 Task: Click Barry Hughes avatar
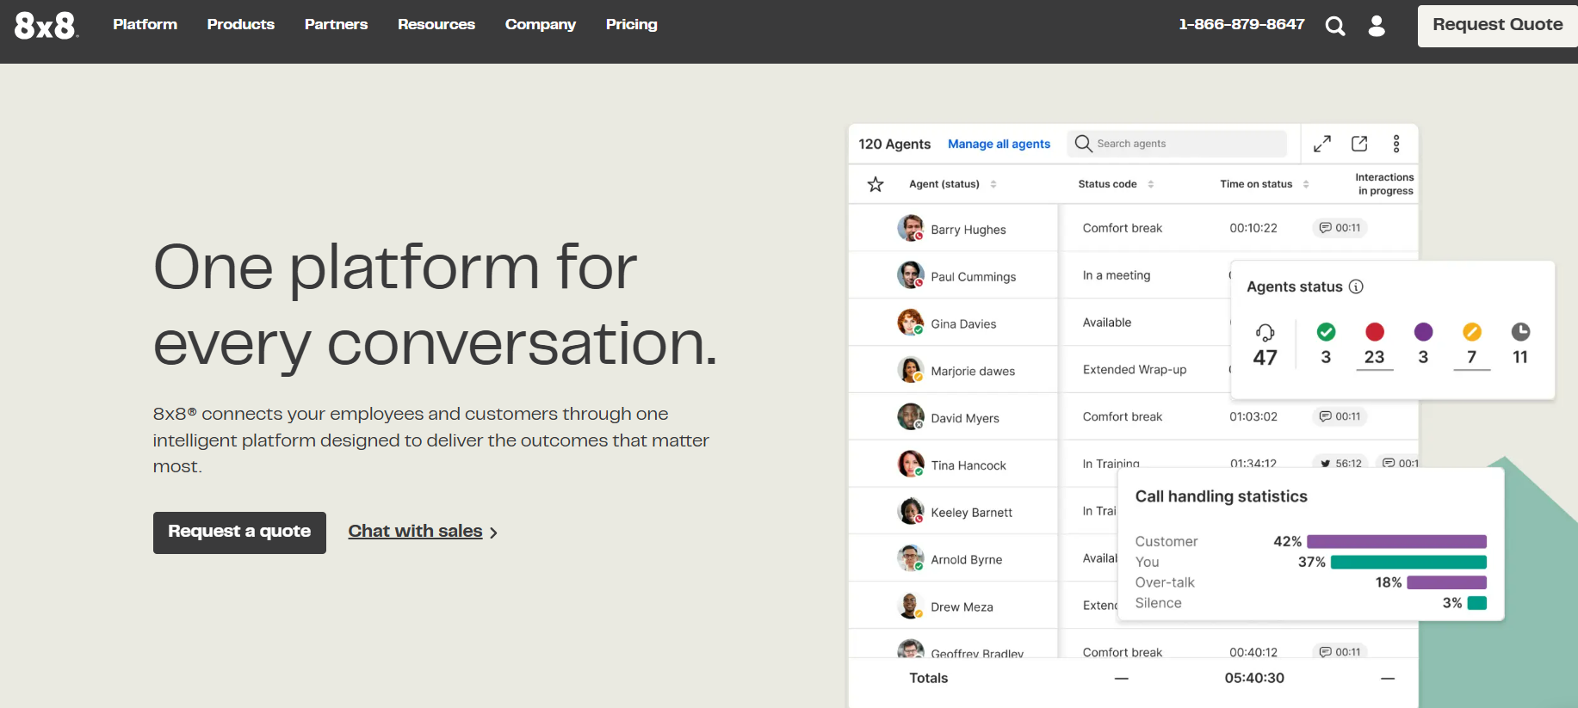pos(911,228)
